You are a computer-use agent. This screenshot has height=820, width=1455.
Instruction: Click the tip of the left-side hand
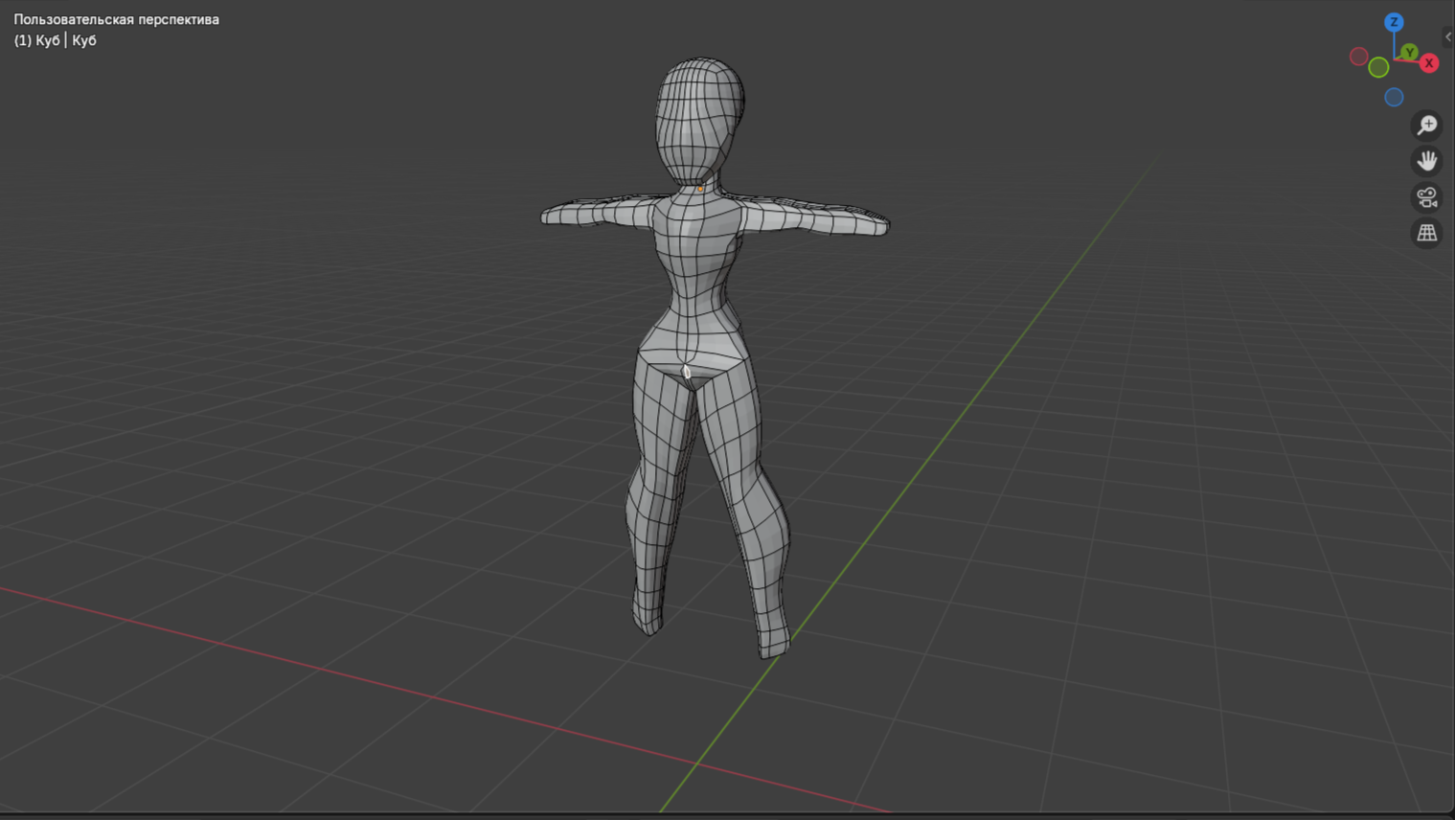pos(548,216)
